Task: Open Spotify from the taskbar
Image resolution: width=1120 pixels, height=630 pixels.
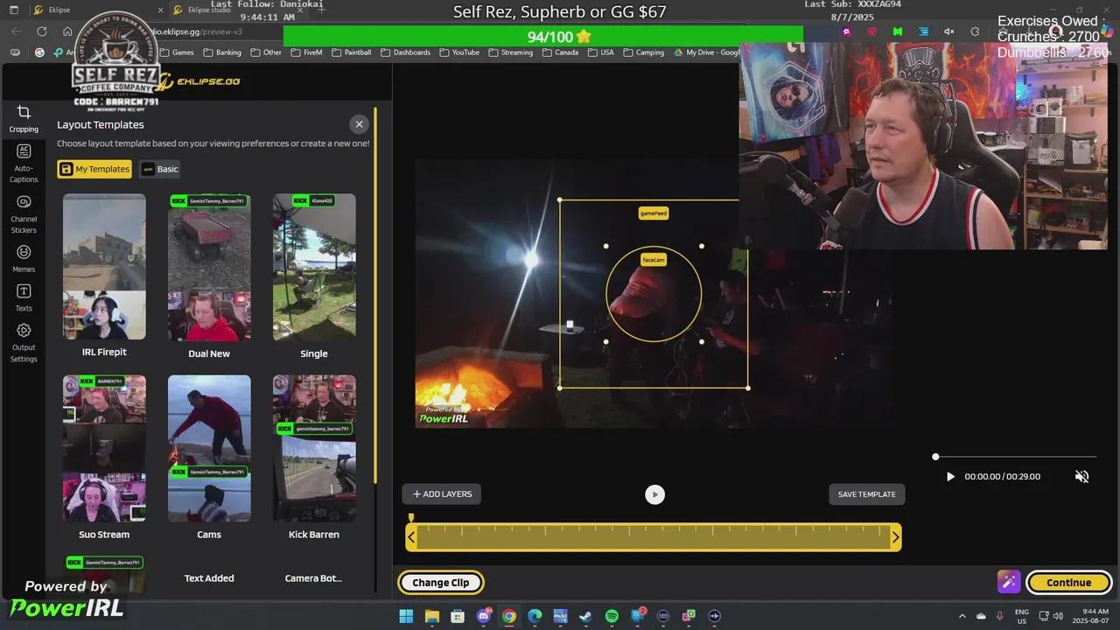Action: tap(612, 616)
